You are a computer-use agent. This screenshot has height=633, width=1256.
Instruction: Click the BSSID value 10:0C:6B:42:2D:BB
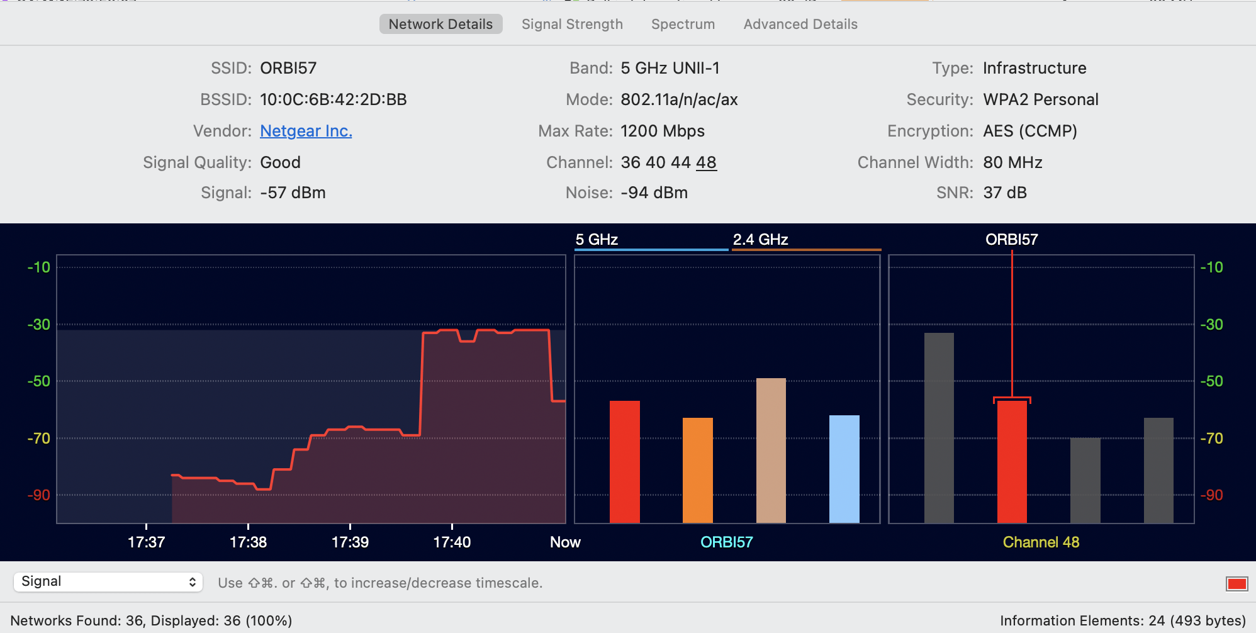coord(333,99)
